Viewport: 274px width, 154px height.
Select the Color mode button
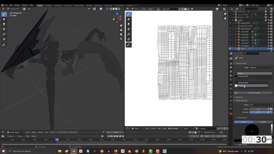pyautogui.click(x=244, y=122)
